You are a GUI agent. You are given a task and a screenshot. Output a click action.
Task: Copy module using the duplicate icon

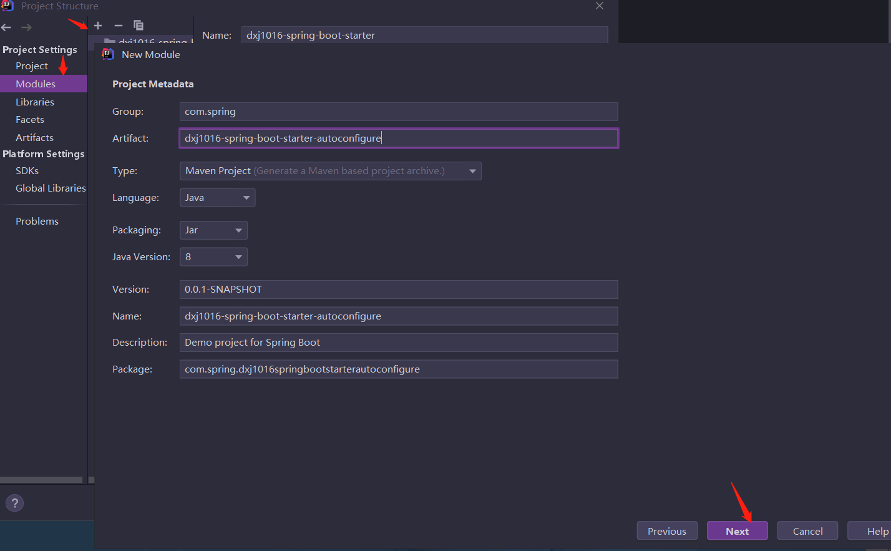coord(139,26)
